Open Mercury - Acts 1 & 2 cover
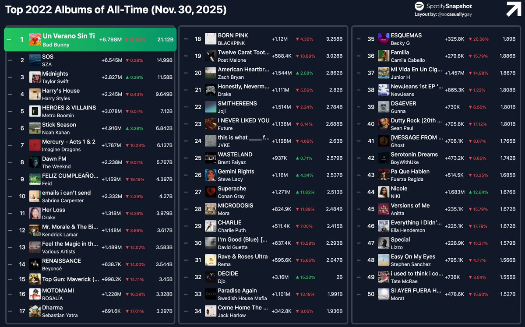Image resolution: width=525 pixels, height=327 pixels. 35,145
